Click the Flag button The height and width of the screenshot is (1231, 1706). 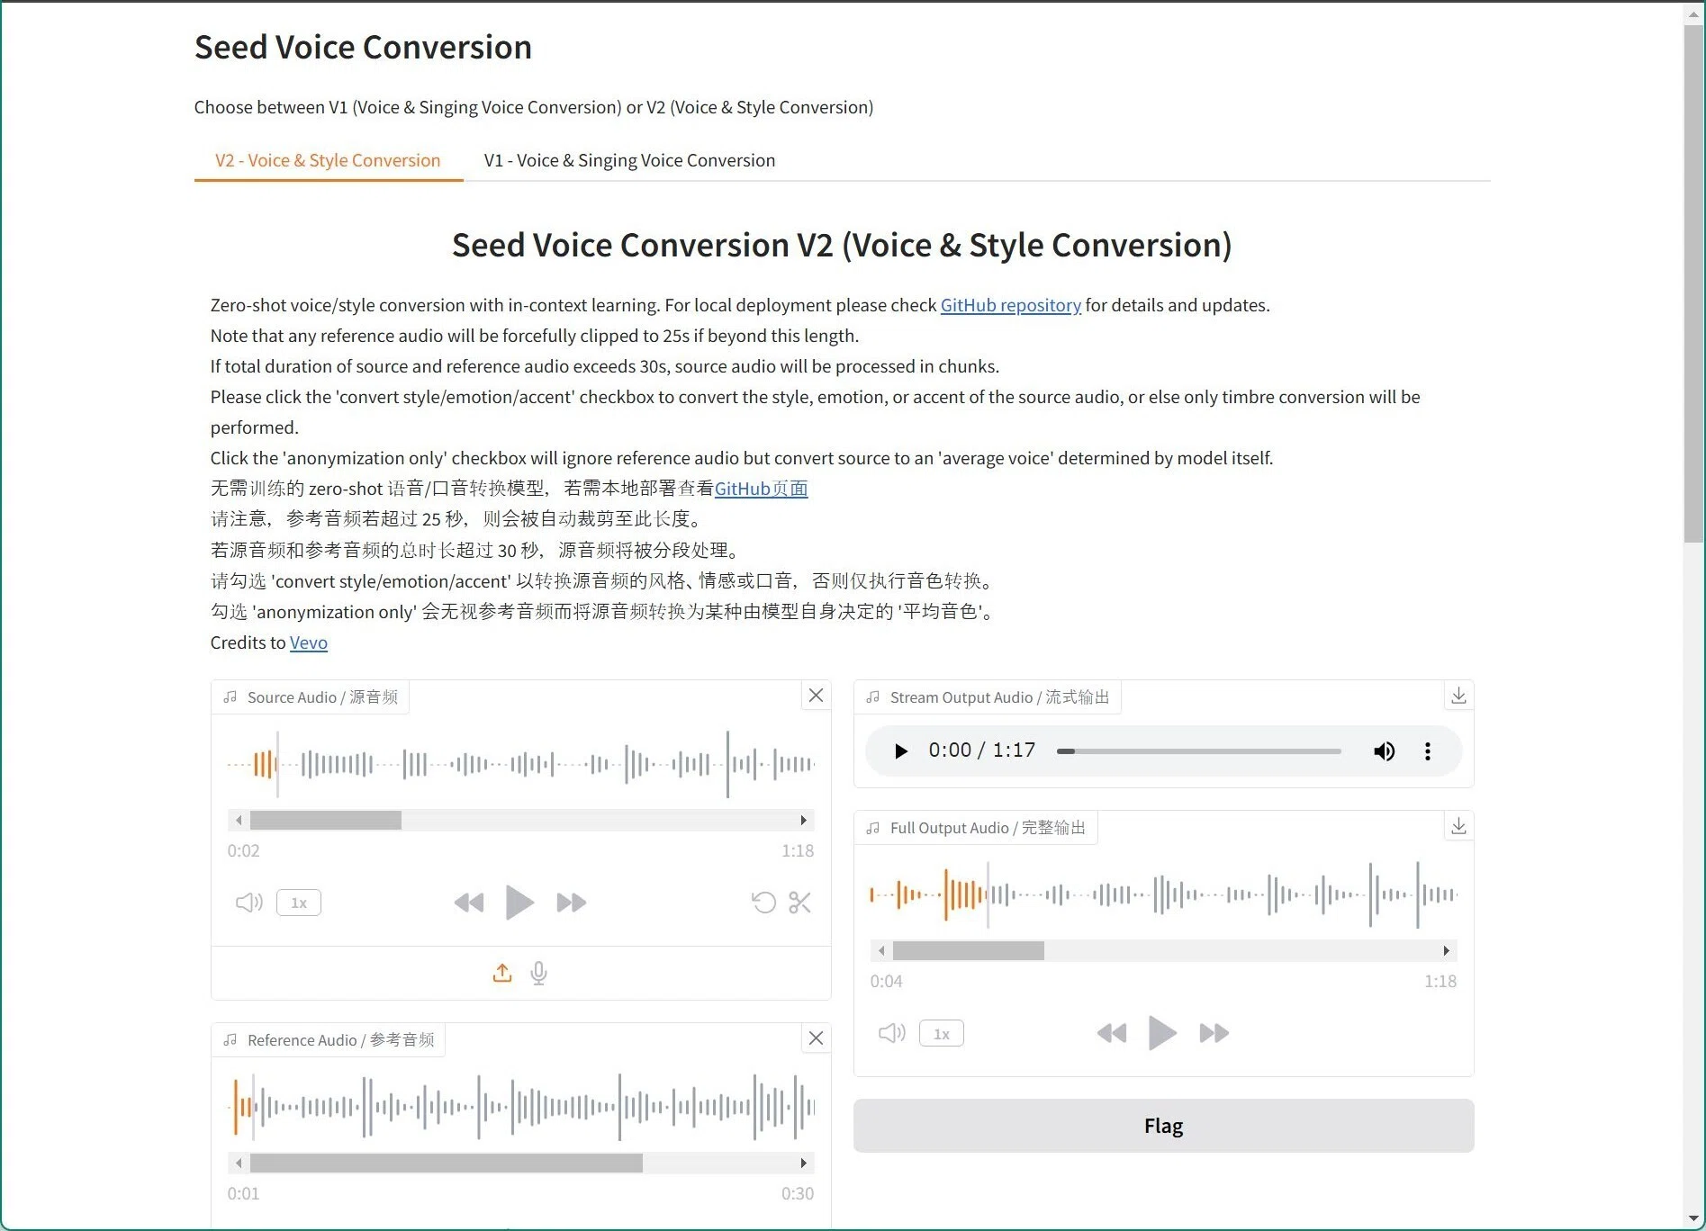1163,1126
